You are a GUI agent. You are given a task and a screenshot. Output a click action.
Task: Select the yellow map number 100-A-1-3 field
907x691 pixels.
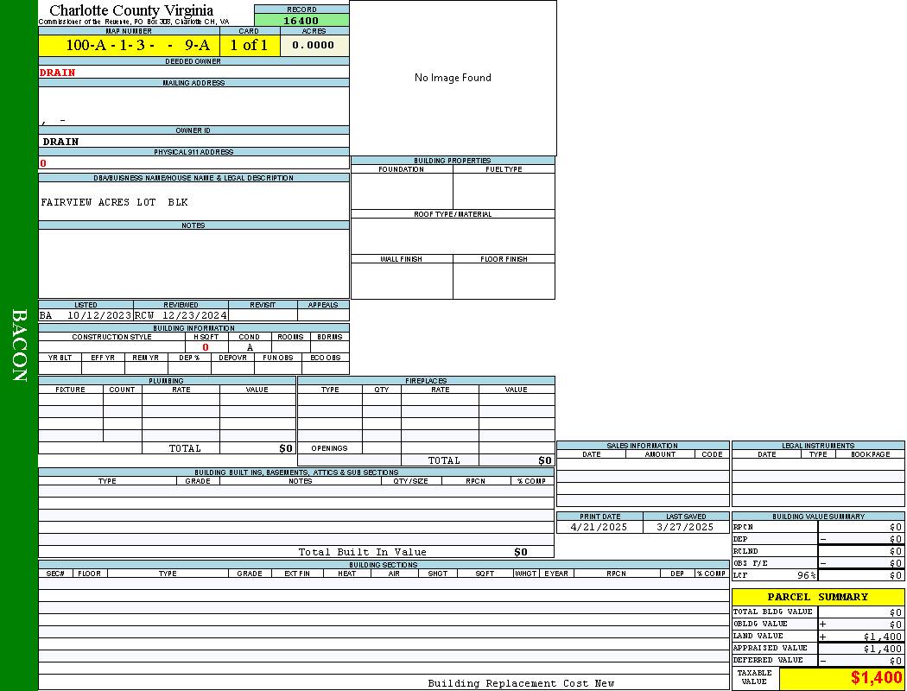pyautogui.click(x=129, y=46)
